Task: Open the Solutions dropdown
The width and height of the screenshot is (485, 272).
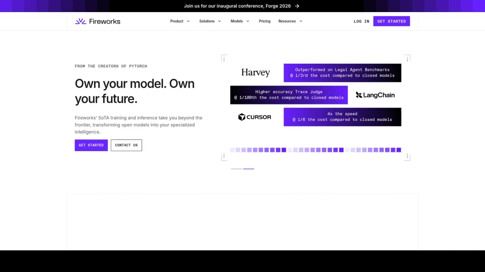Action: [x=210, y=21]
